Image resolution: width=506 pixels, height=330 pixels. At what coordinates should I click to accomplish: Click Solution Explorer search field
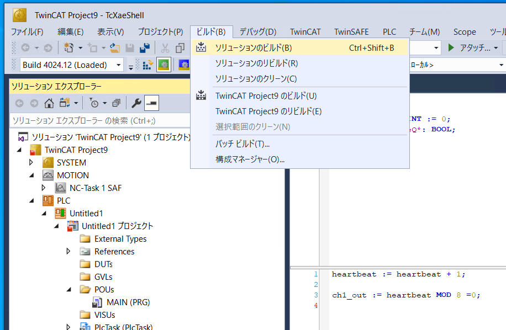(x=100, y=120)
